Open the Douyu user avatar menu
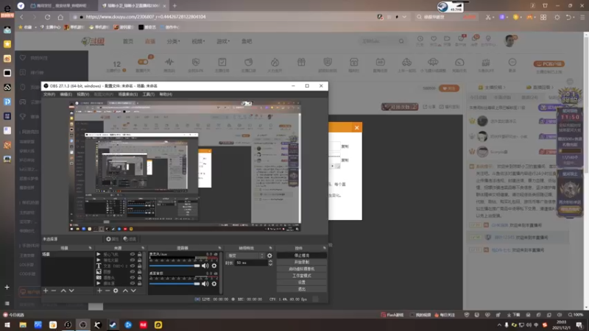589x331 pixels. (509, 41)
